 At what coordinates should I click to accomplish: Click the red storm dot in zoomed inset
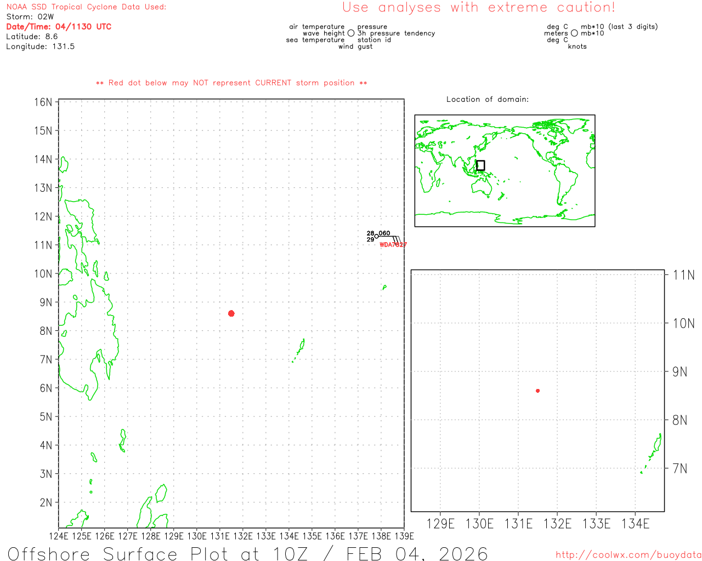(x=537, y=391)
